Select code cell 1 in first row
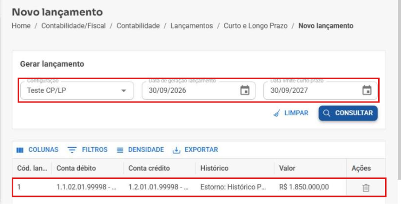The height and width of the screenshot is (204, 401). (x=32, y=187)
